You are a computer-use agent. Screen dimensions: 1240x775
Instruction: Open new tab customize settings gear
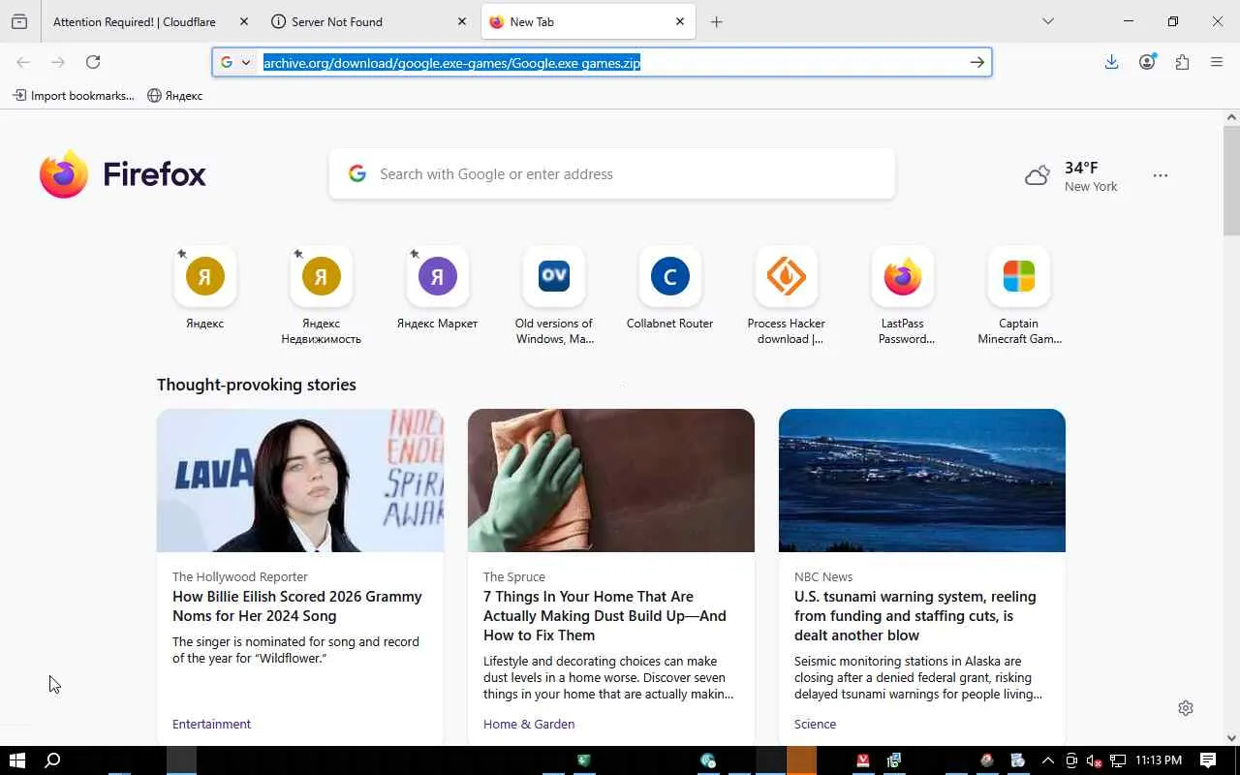(x=1186, y=708)
